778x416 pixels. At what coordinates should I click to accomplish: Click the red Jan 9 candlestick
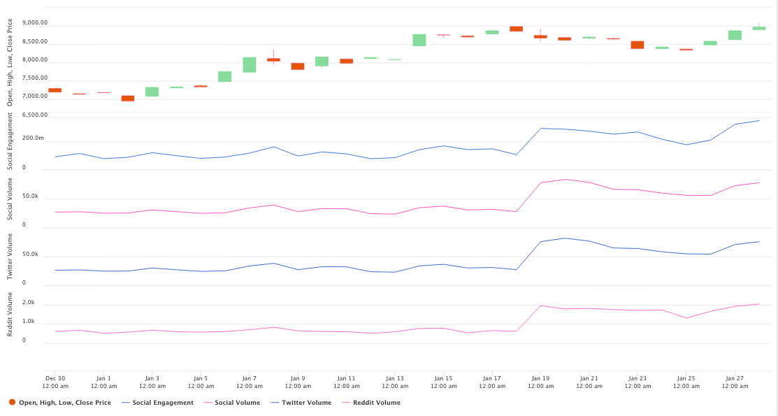[298, 66]
